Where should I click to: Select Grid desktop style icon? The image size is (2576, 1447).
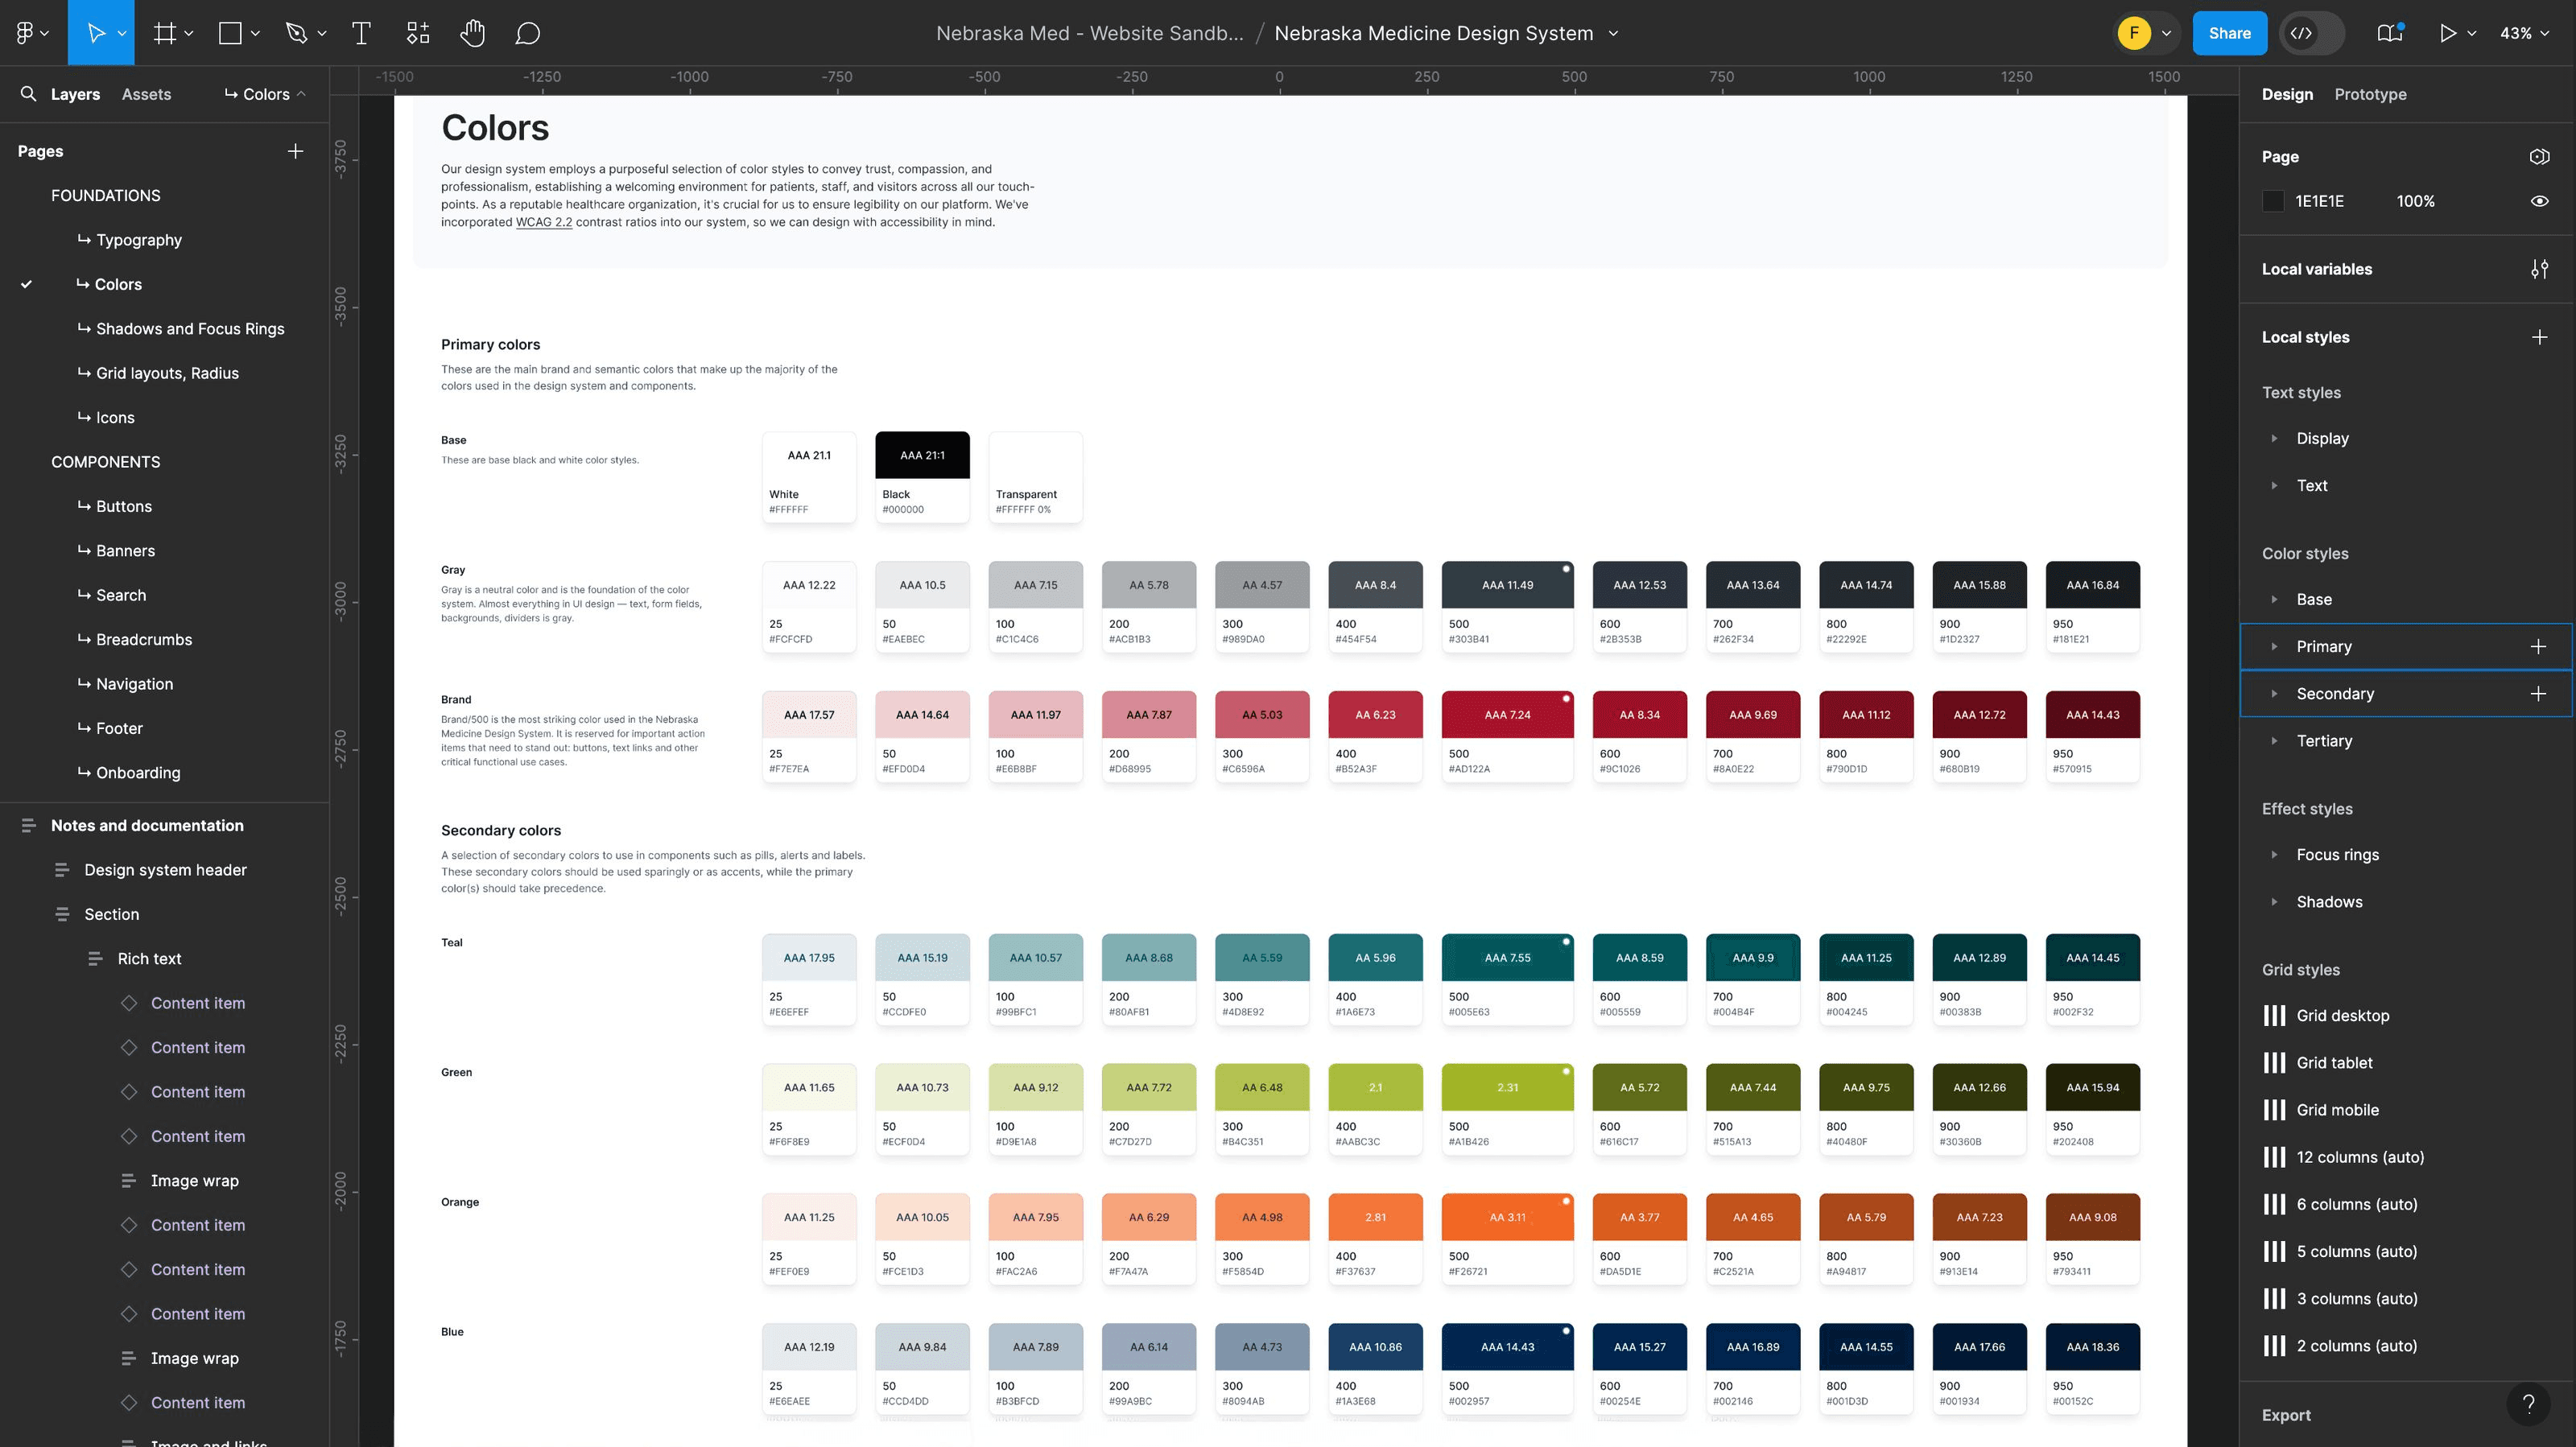(2274, 1016)
